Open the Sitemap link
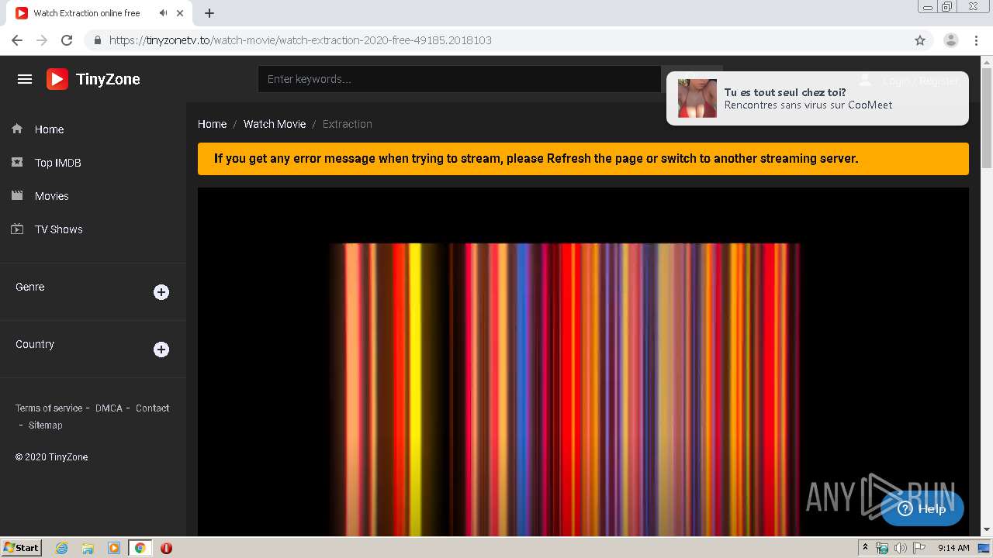The width and height of the screenshot is (993, 558). click(45, 425)
